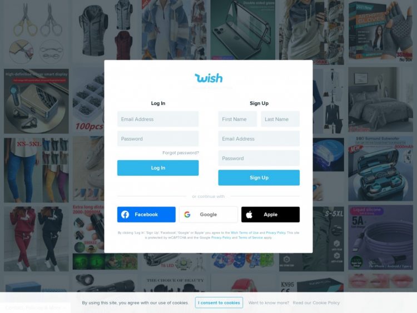Expand Contact, Policies & More footer
This screenshot has height=313, width=417.
pyautogui.click(x=35, y=307)
